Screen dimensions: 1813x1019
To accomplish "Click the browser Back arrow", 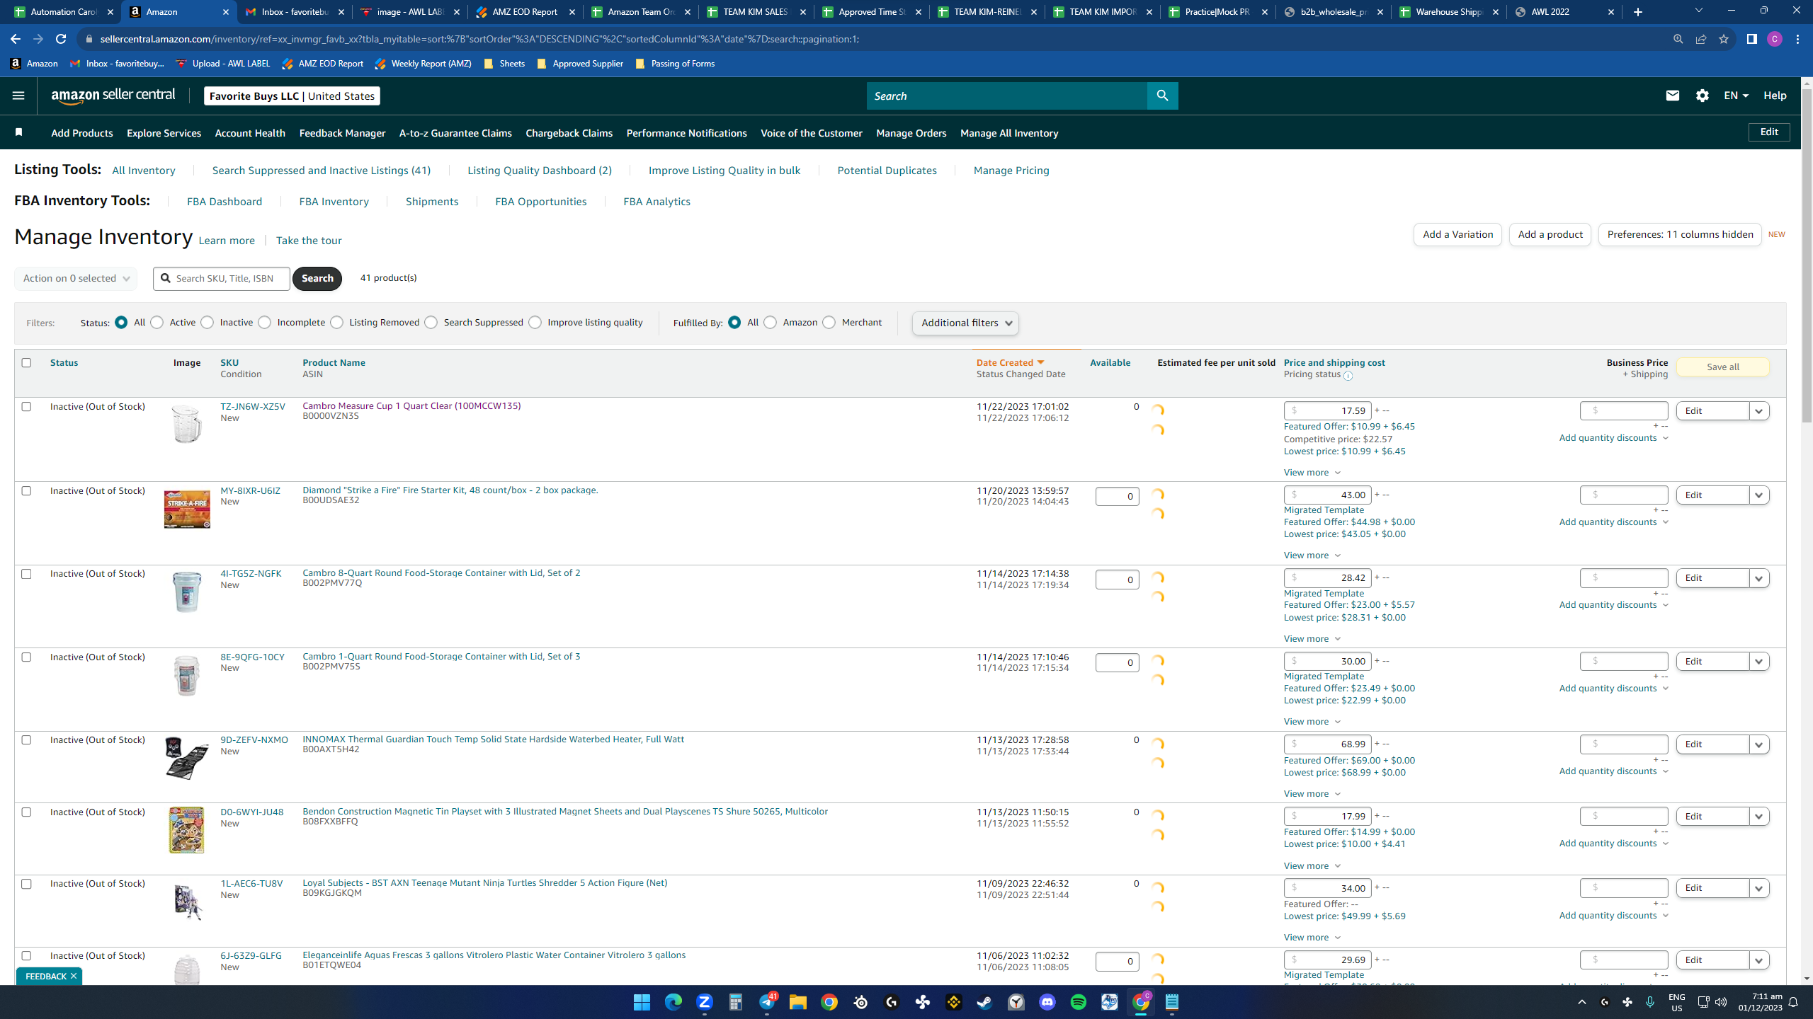I will [16, 39].
